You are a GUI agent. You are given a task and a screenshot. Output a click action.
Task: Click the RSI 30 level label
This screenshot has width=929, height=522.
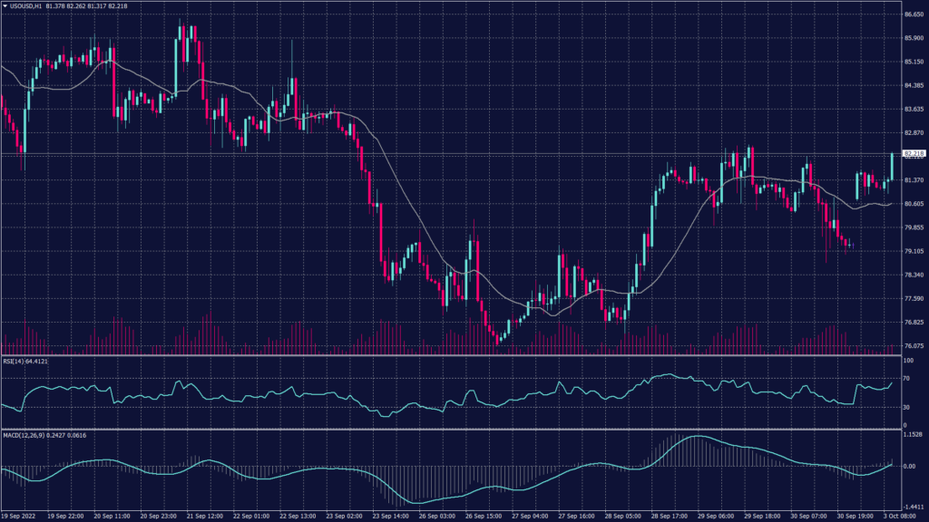click(x=907, y=407)
